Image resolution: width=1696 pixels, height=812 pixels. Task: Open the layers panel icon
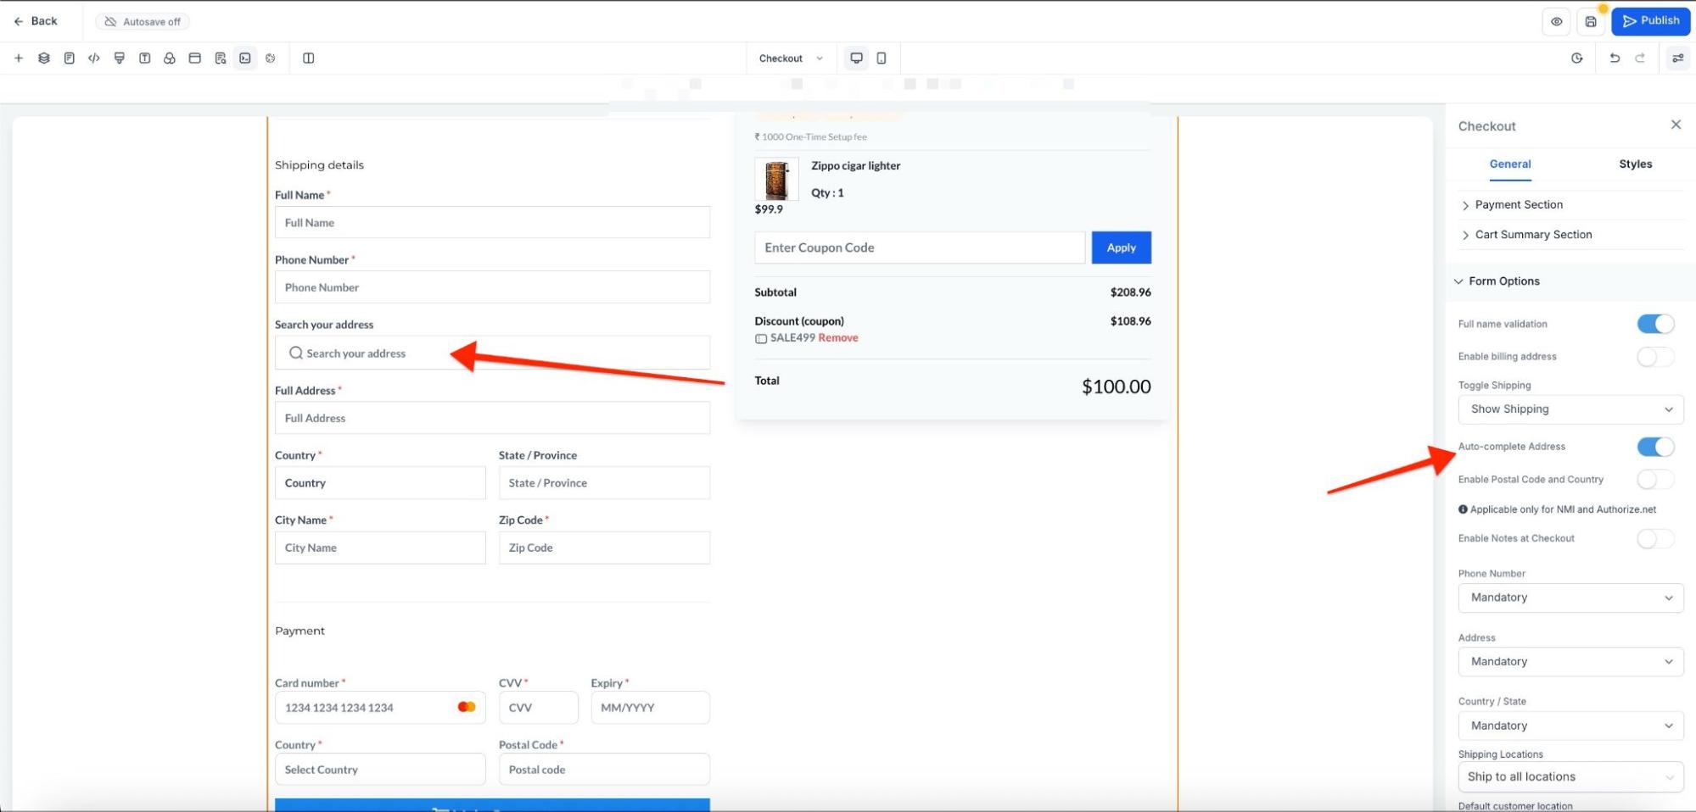pyautogui.click(x=44, y=58)
